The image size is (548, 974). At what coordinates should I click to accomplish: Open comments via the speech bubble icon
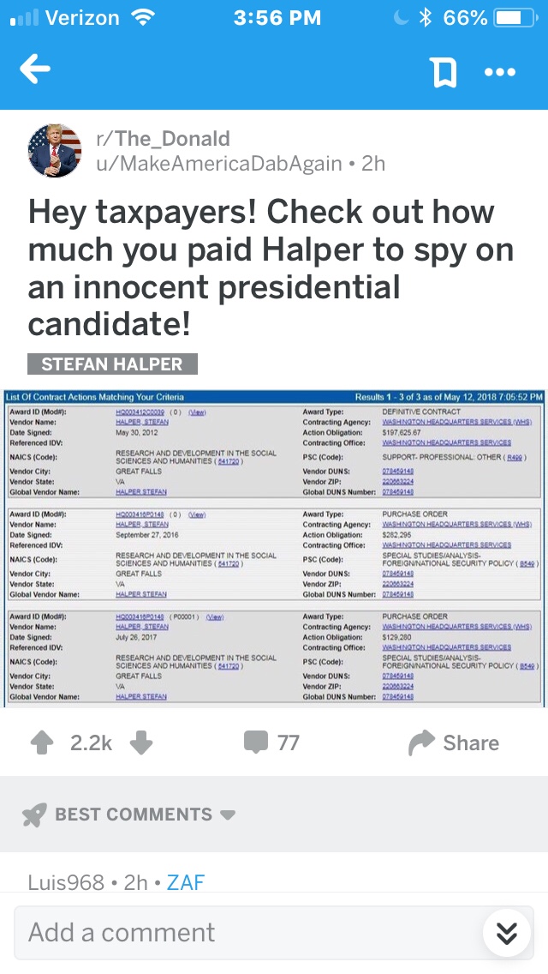coord(256,743)
